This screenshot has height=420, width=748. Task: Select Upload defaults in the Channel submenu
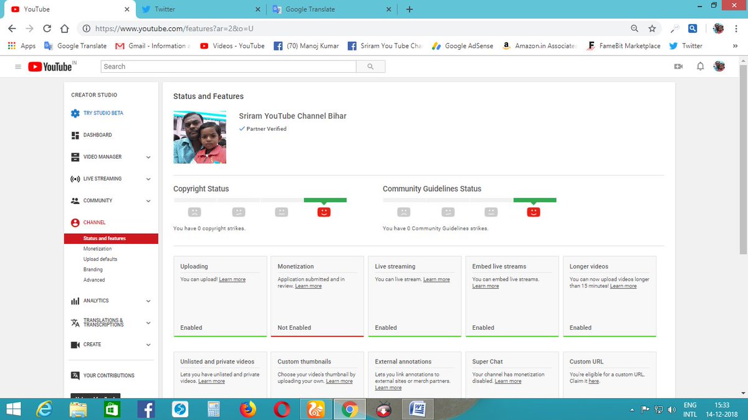(x=100, y=259)
